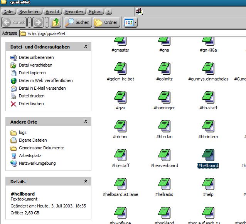The image size is (246, 224).
Task: Open the Datei menu
Action: click(x=8, y=12)
